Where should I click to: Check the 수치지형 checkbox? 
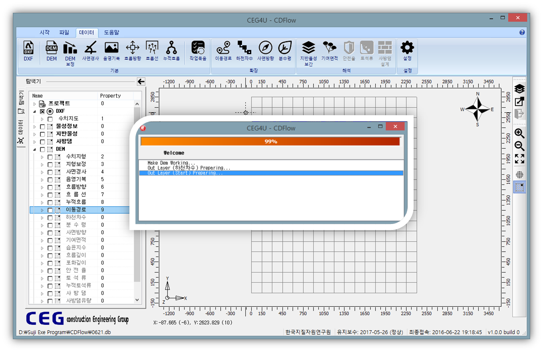[50, 157]
